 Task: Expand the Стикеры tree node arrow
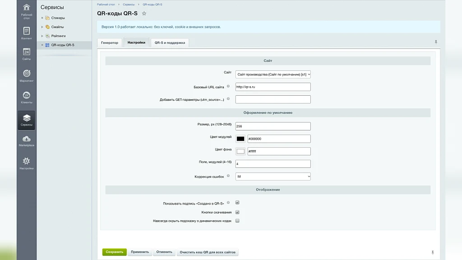pos(42,18)
